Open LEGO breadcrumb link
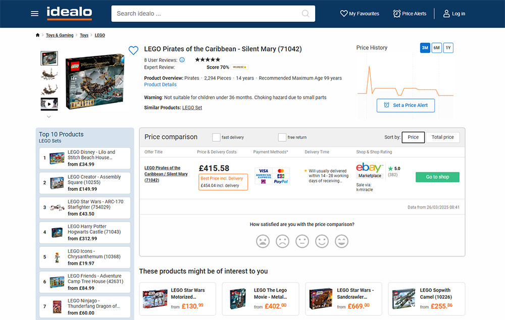Screen dimensions: 505x320 [100, 35]
